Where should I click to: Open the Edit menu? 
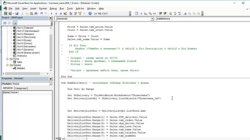point(17,9)
